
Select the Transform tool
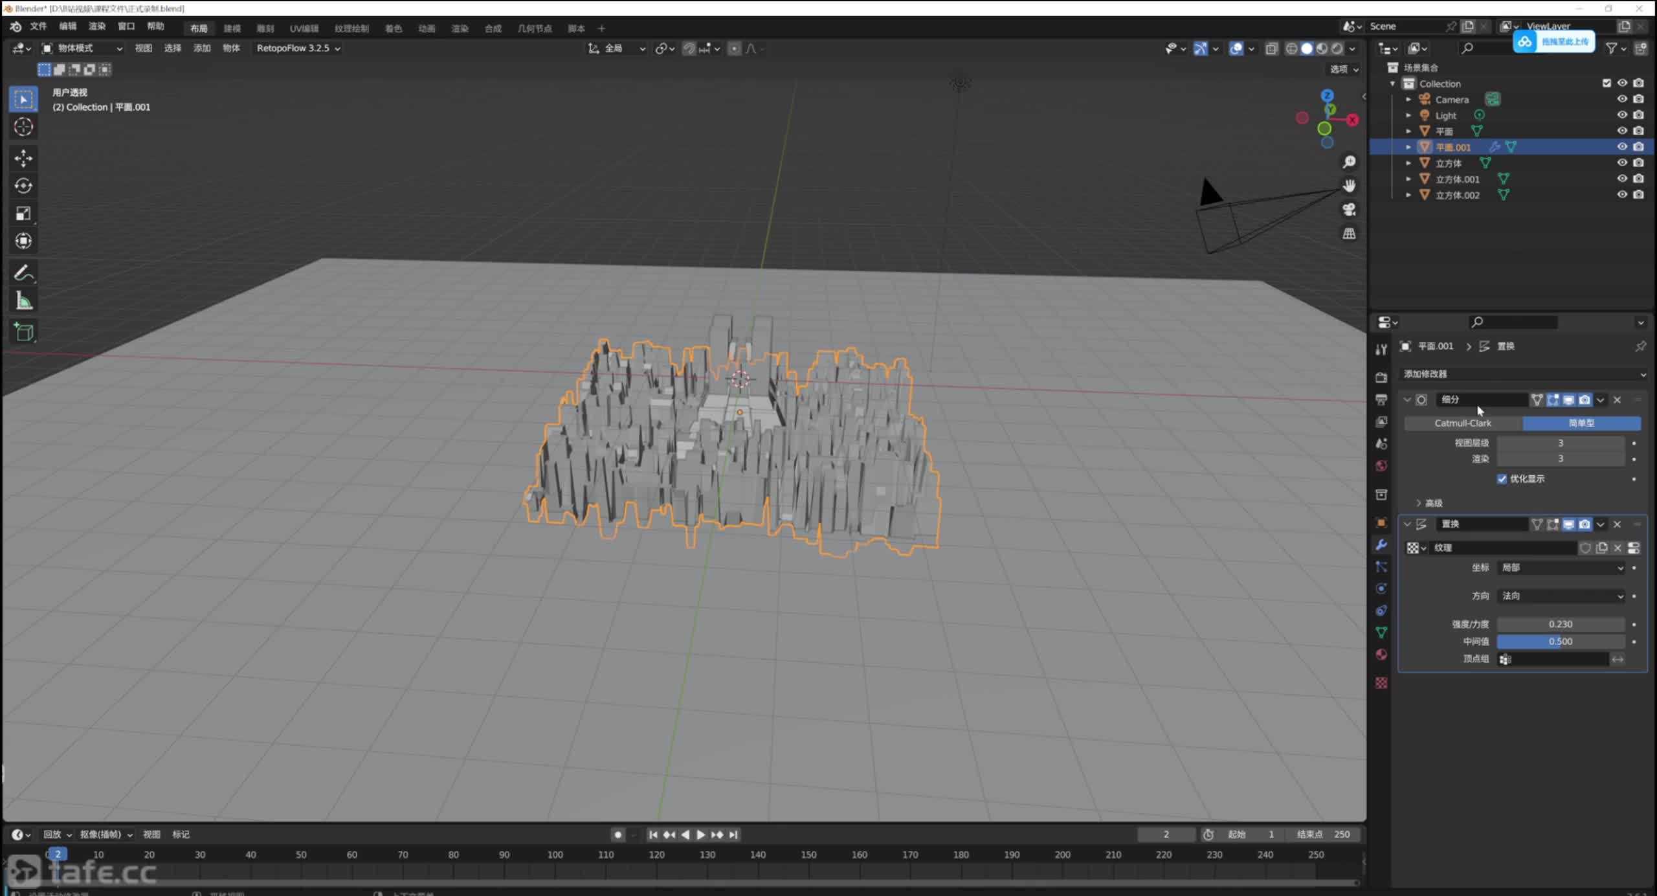24,241
